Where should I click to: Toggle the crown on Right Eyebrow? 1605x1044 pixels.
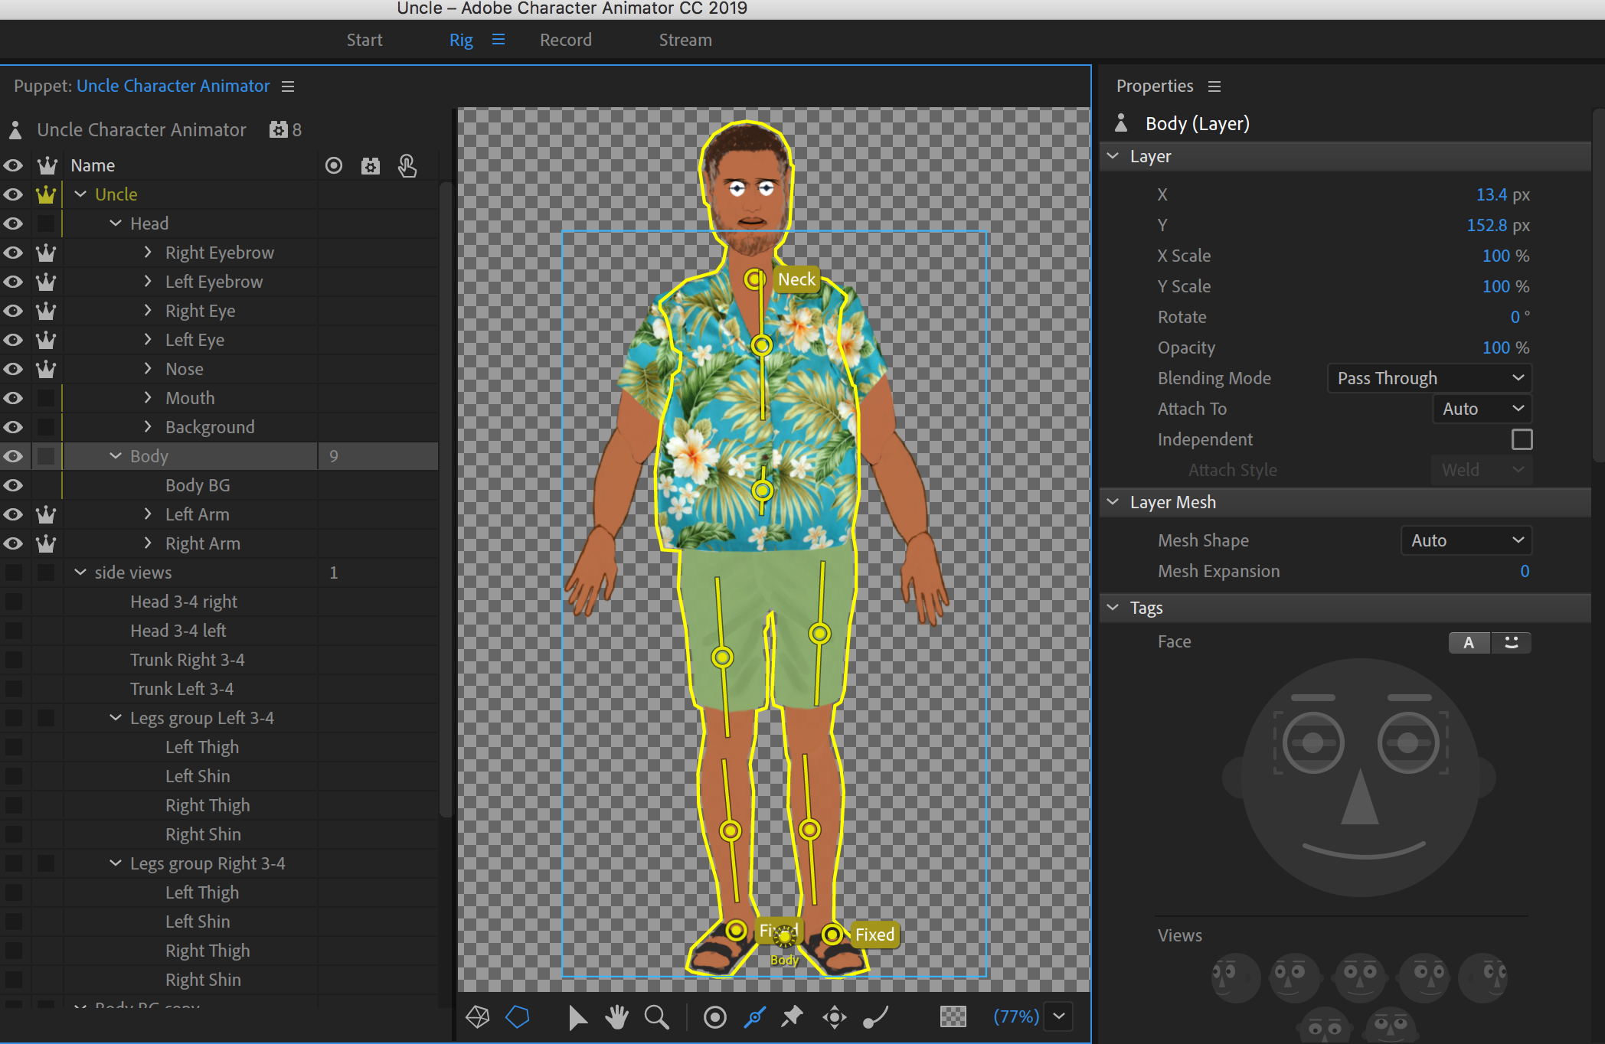tap(46, 253)
